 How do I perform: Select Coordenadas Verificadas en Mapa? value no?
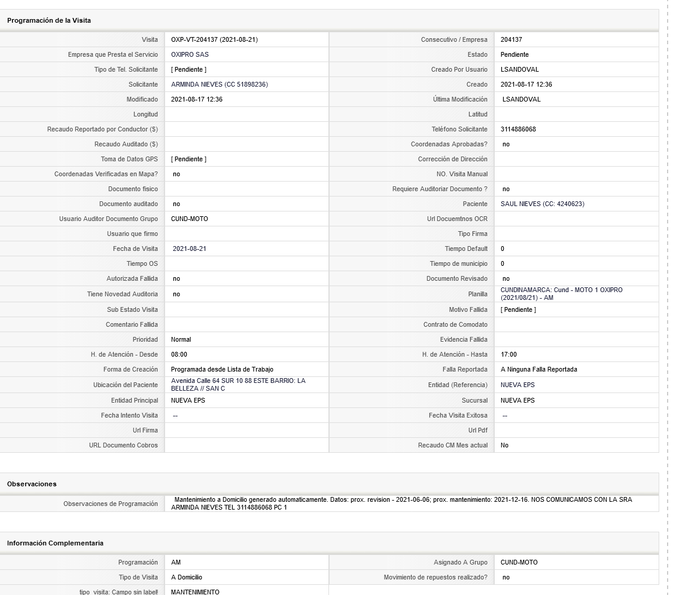tap(176, 174)
